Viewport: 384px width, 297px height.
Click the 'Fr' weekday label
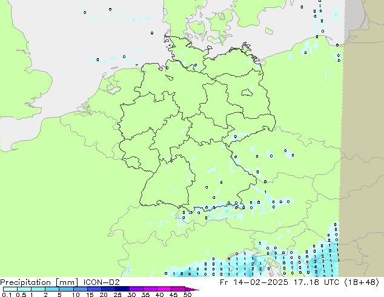[x=224, y=282]
